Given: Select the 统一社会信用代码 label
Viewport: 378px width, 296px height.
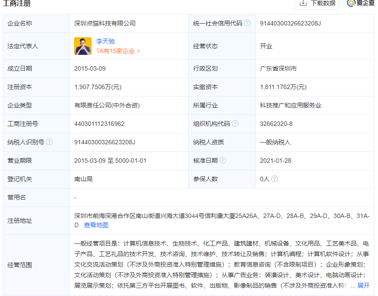Looking at the screenshot, I should tap(218, 23).
